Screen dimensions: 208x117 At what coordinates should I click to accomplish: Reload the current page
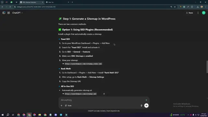(10, 7)
